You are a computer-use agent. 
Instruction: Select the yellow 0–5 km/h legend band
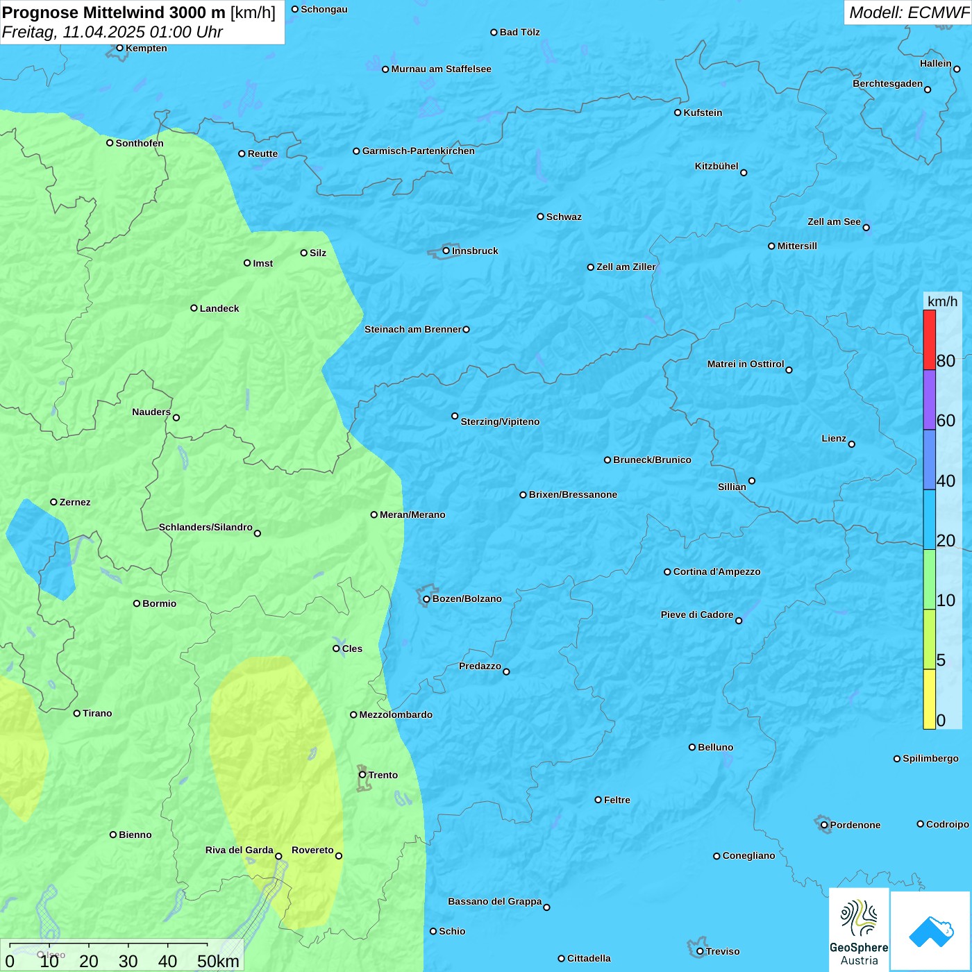[929, 699]
